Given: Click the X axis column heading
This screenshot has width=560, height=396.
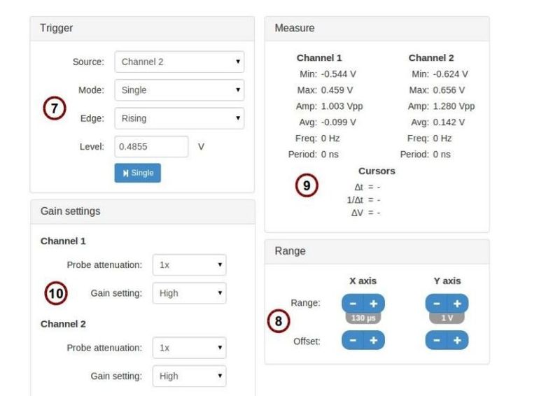Looking at the screenshot, I should point(363,281).
